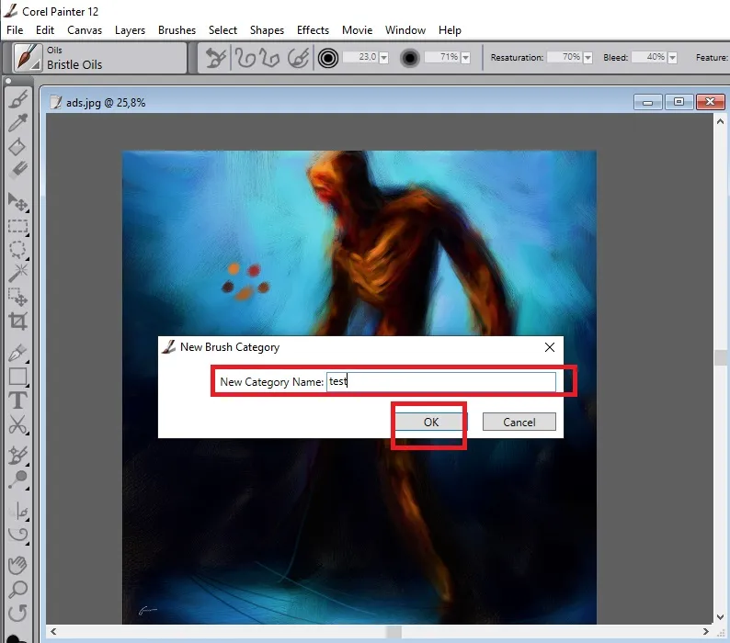Viewport: 730px width, 643px height.
Task: Select the Rotate Page tool
Action: (18, 613)
